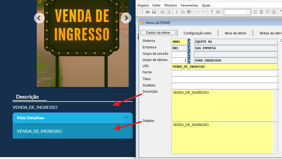Go to the next carousel image
The width and height of the screenshot is (282, 159).
(x=126, y=18)
